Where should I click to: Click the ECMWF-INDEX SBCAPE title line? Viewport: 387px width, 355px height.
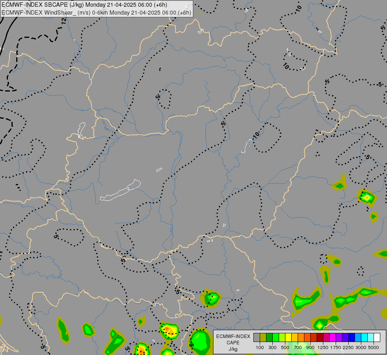point(84,5)
